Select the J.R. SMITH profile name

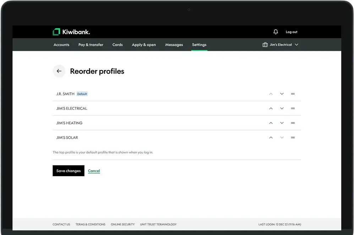pos(65,94)
